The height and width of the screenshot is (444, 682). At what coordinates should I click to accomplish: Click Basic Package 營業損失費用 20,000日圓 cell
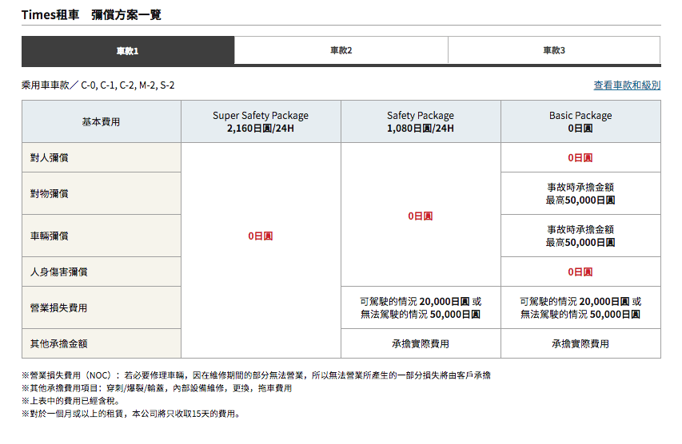click(x=580, y=307)
